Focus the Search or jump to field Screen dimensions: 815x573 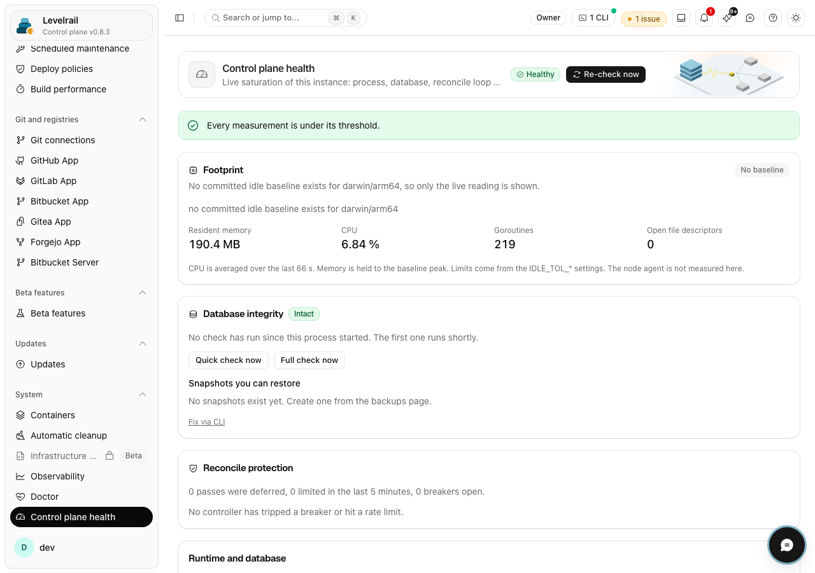click(x=286, y=18)
